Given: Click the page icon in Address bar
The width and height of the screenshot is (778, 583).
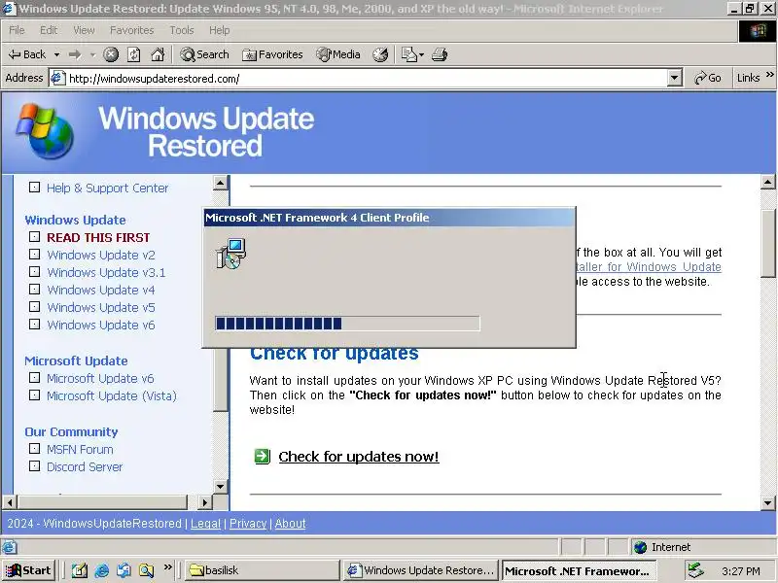Looking at the screenshot, I should pos(58,79).
